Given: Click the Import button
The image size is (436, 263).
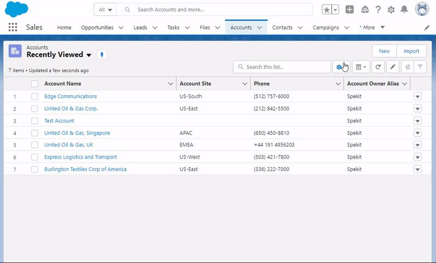Looking at the screenshot, I should click(x=411, y=51).
